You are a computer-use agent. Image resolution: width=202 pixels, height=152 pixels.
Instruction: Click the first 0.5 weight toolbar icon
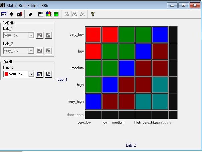point(67,14)
